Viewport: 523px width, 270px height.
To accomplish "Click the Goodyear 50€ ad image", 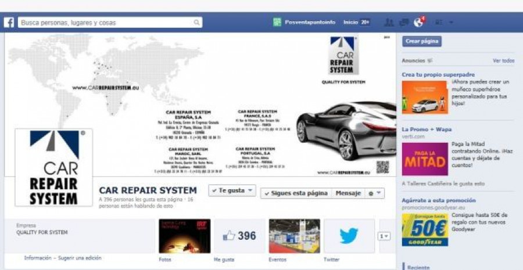I will click(x=425, y=230).
